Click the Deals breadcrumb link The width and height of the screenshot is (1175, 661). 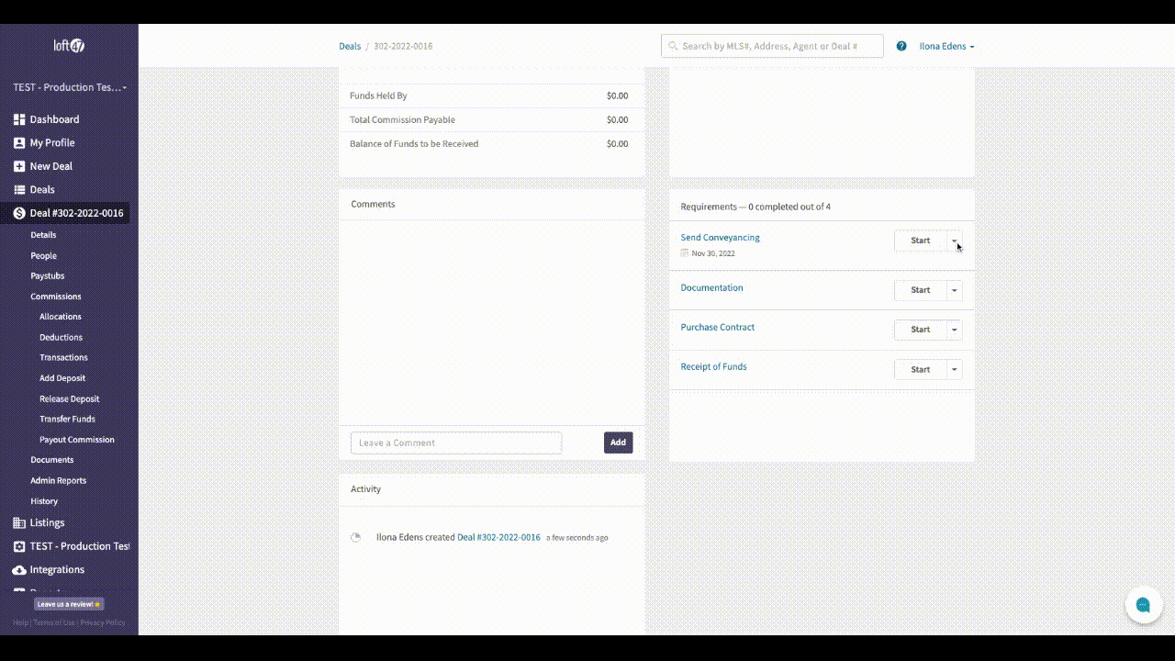click(x=350, y=46)
